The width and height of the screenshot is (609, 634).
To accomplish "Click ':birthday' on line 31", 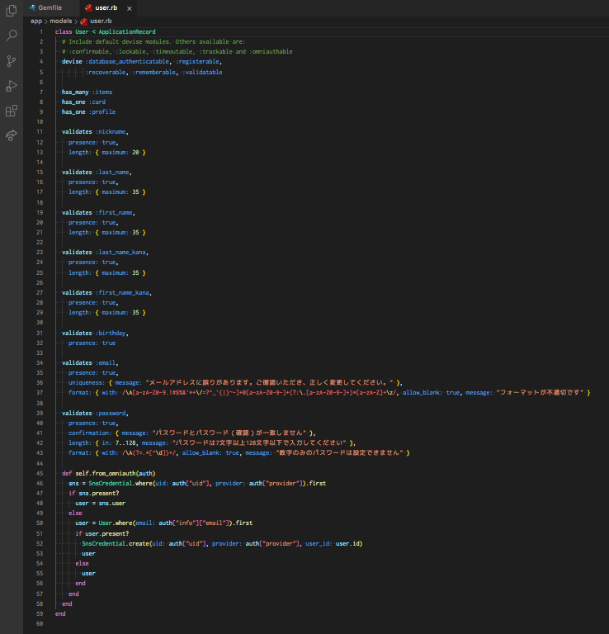I will pyautogui.click(x=111, y=334).
